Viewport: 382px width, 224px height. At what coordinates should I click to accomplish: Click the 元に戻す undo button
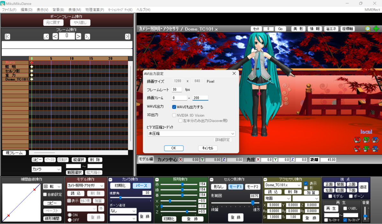point(53,23)
